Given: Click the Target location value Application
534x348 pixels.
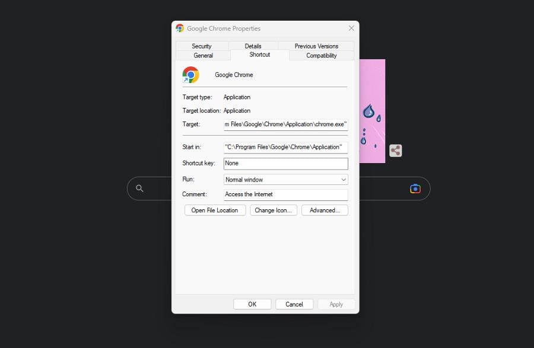Looking at the screenshot, I should pyautogui.click(x=237, y=111).
